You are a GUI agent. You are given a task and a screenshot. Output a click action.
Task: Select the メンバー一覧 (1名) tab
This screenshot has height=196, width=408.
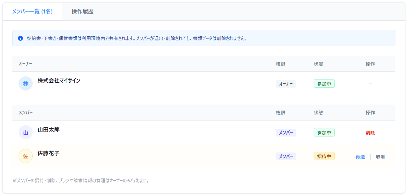[x=32, y=12]
